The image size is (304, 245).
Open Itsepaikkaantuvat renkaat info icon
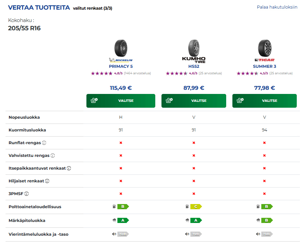point(69,168)
